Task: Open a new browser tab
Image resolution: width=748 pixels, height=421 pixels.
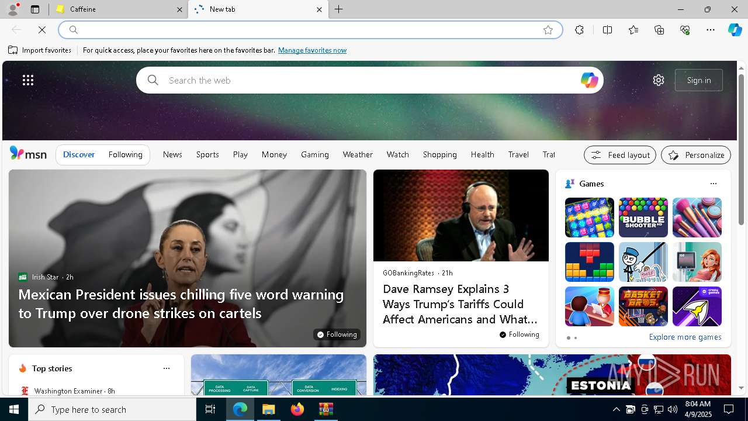Action: [339, 9]
